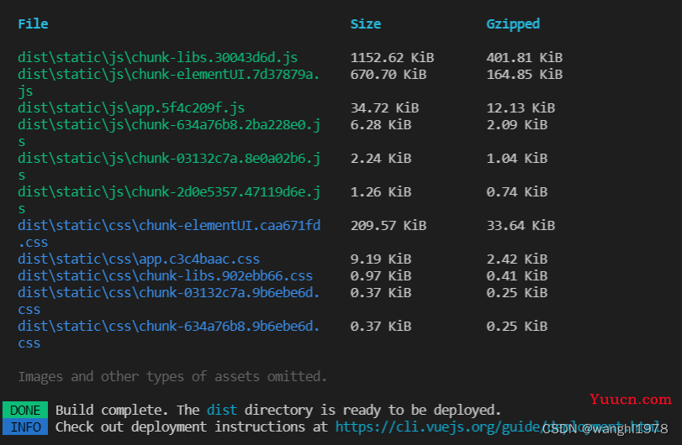Click the Gzipped column header

[x=513, y=24]
